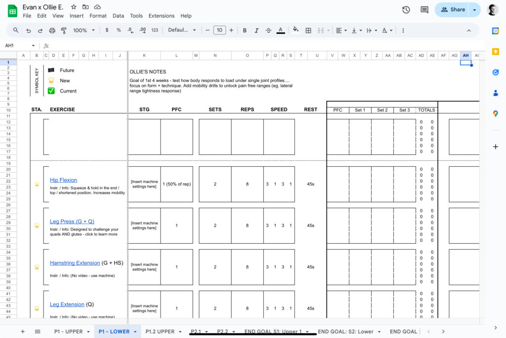Click the Leg Press (G + Q) link
Image resolution: width=506 pixels, height=338 pixels.
(x=72, y=222)
